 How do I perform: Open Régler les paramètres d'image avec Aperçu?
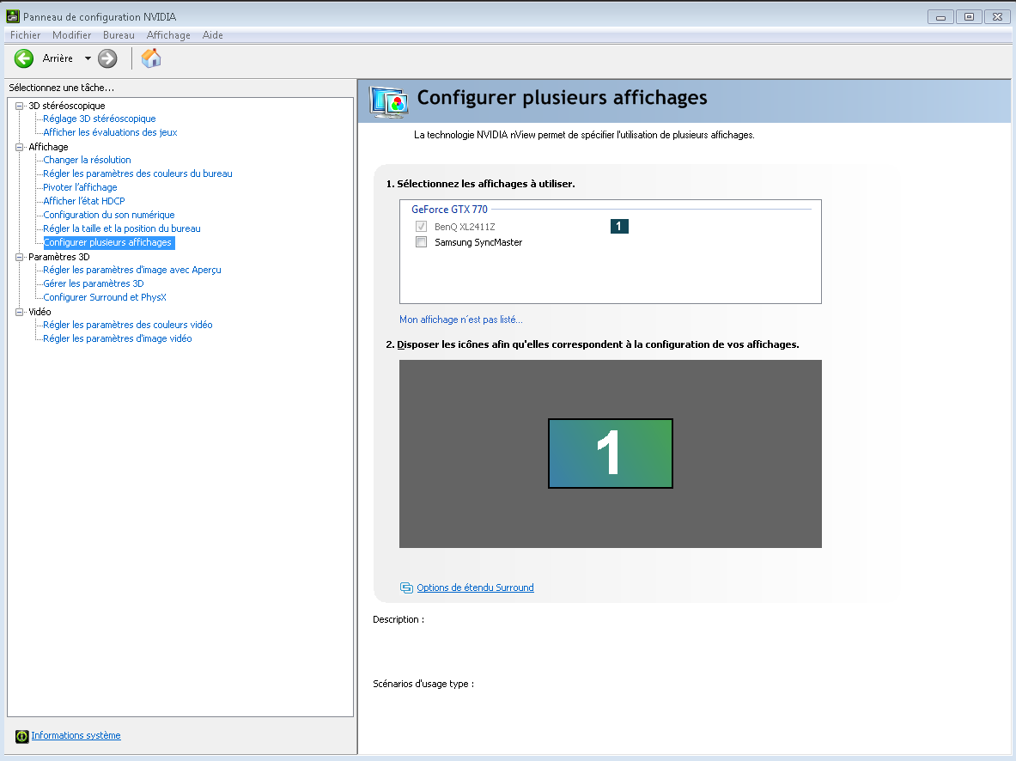click(132, 270)
